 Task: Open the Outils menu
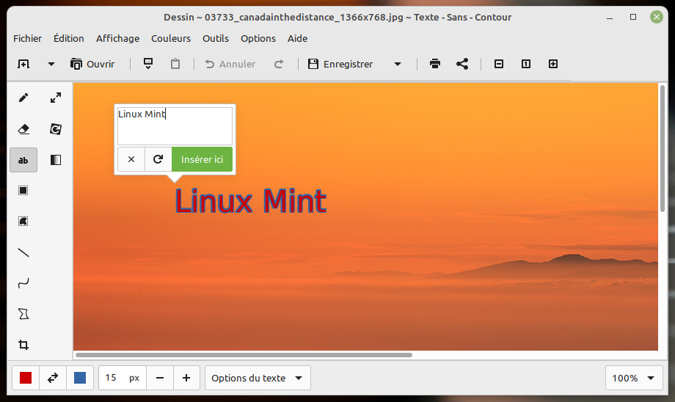pos(216,38)
